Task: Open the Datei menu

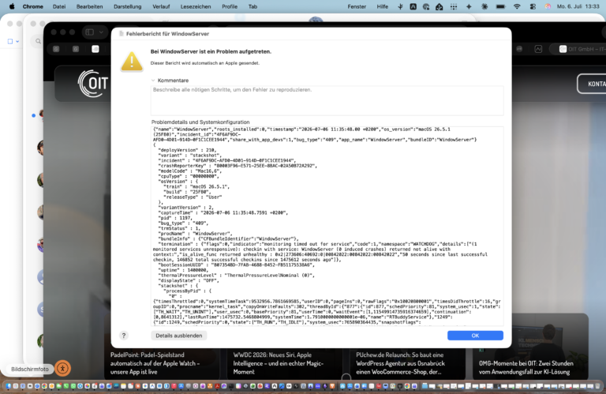Action: pyautogui.click(x=59, y=6)
